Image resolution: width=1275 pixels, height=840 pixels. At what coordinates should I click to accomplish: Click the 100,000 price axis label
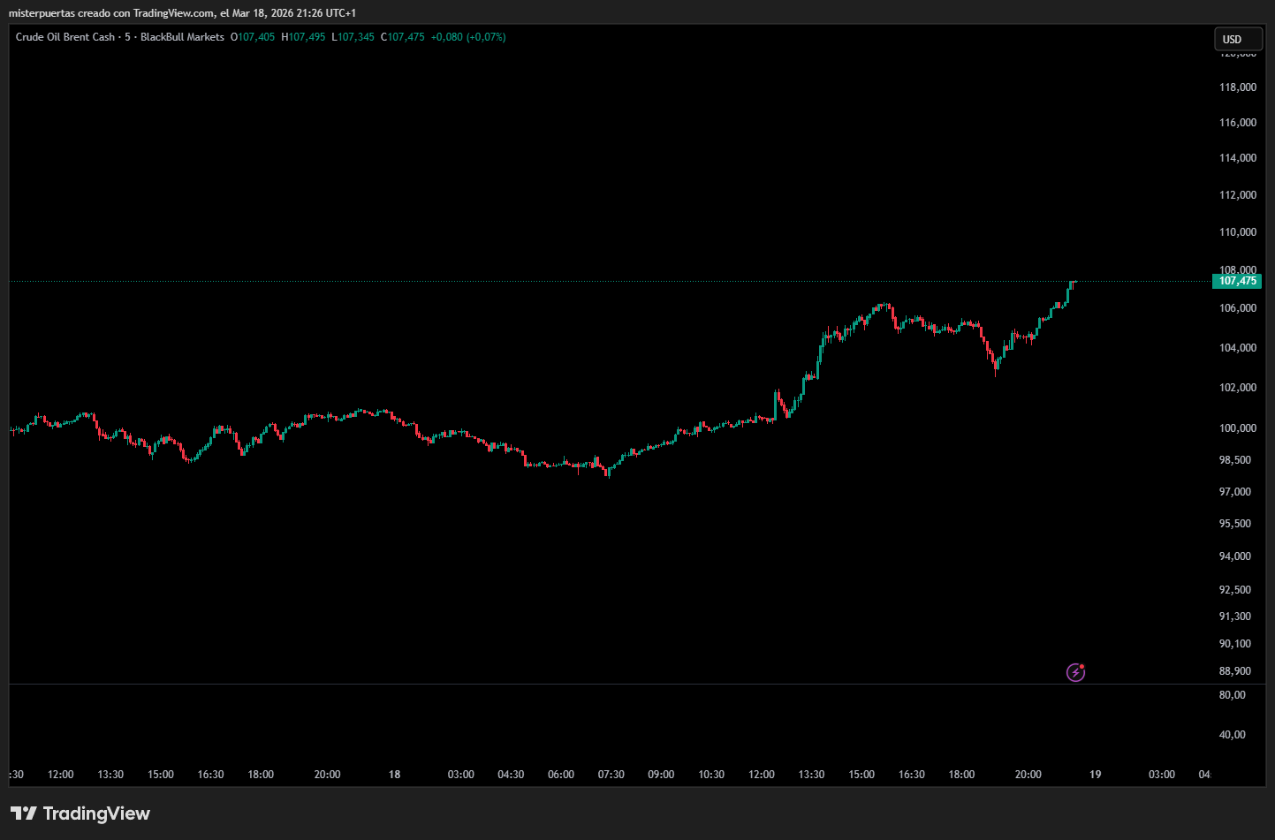click(1238, 428)
